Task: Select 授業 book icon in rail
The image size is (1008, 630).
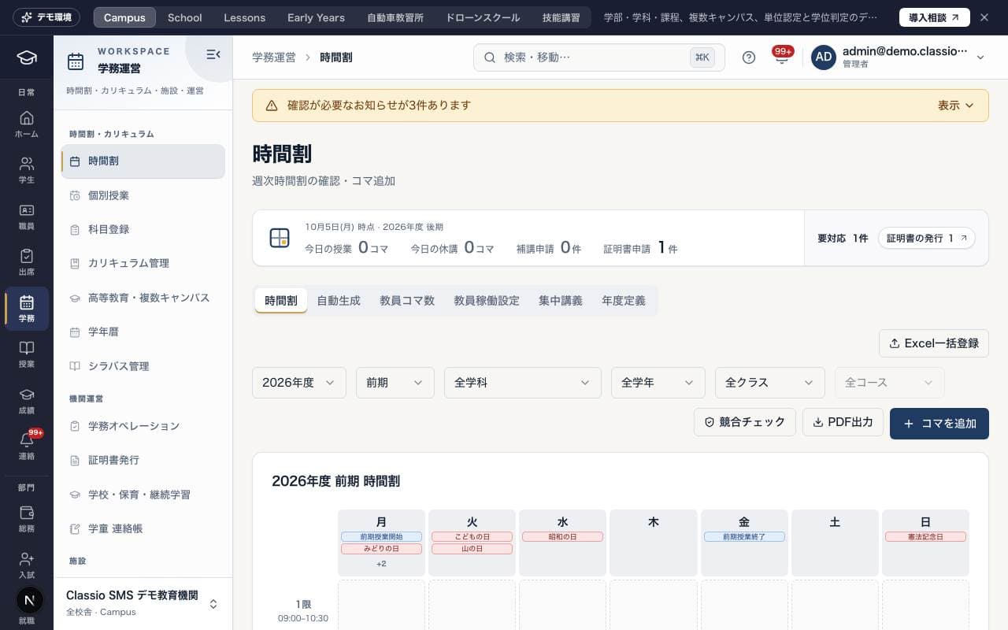Action: tap(27, 354)
